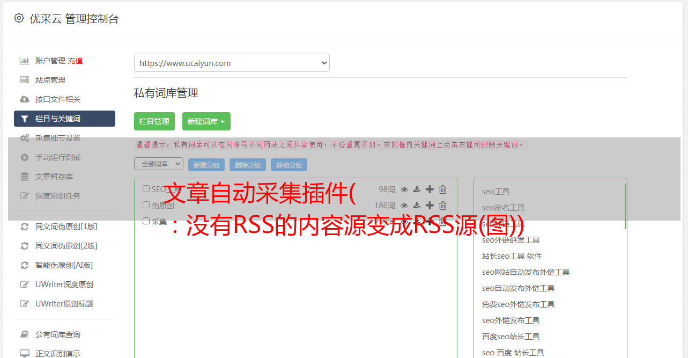Viewport: 688px width, 358px height.
Task: Click the gears icon for 采集细节设置
Action: pos(25,138)
